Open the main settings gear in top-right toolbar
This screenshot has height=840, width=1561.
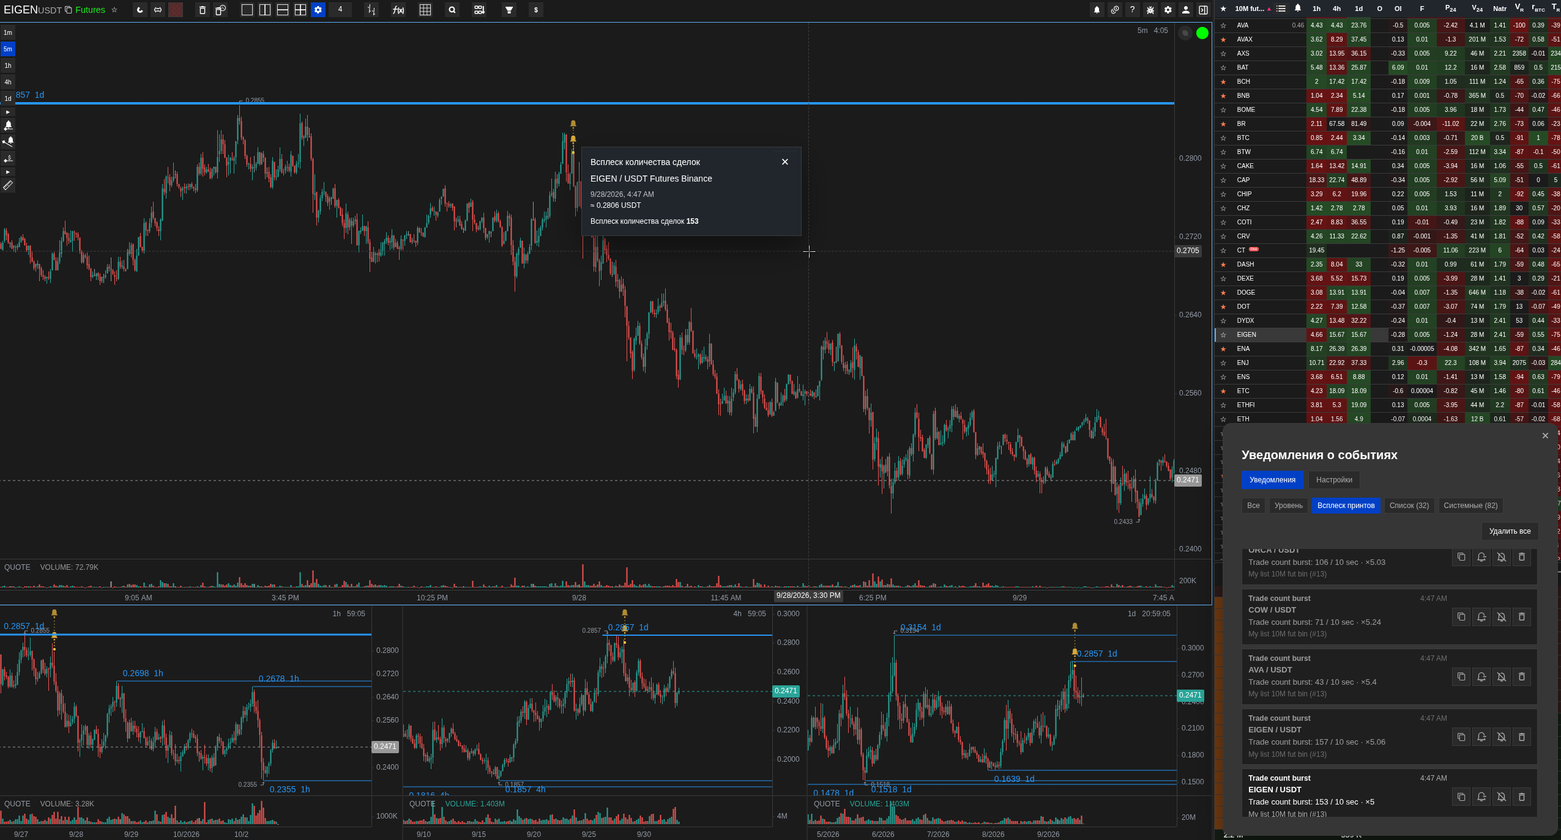pos(1168,10)
